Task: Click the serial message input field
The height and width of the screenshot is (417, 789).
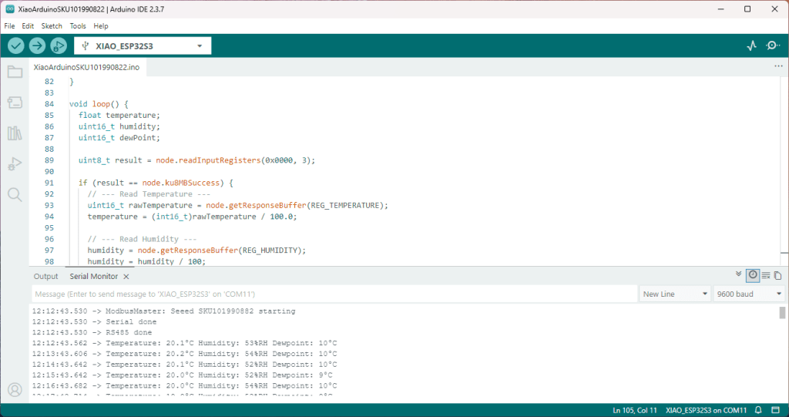Action: [x=333, y=294]
